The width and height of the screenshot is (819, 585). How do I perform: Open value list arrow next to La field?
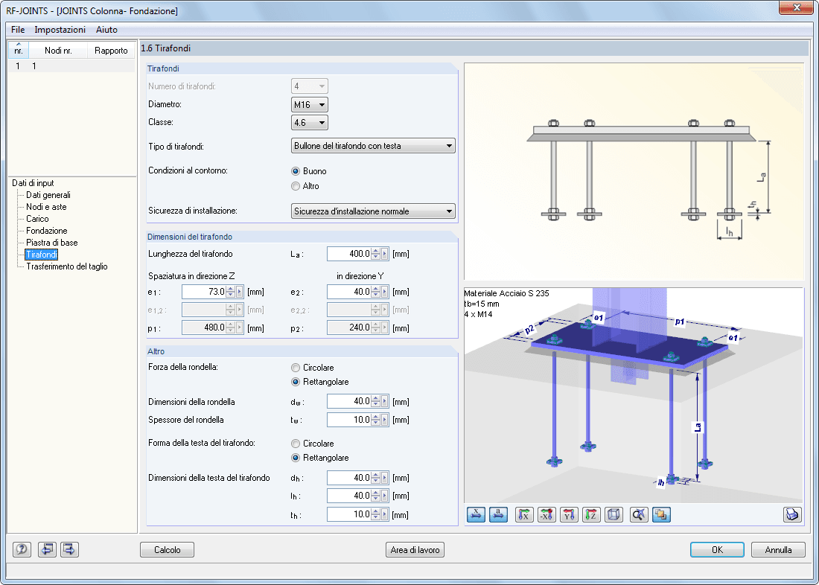tap(385, 255)
